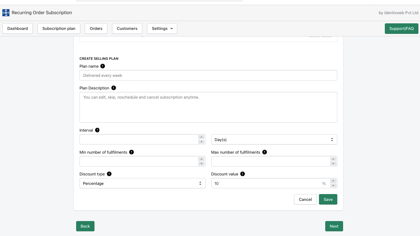Click the Discount type info icon
Screen dimensions: 420x236
(109, 174)
